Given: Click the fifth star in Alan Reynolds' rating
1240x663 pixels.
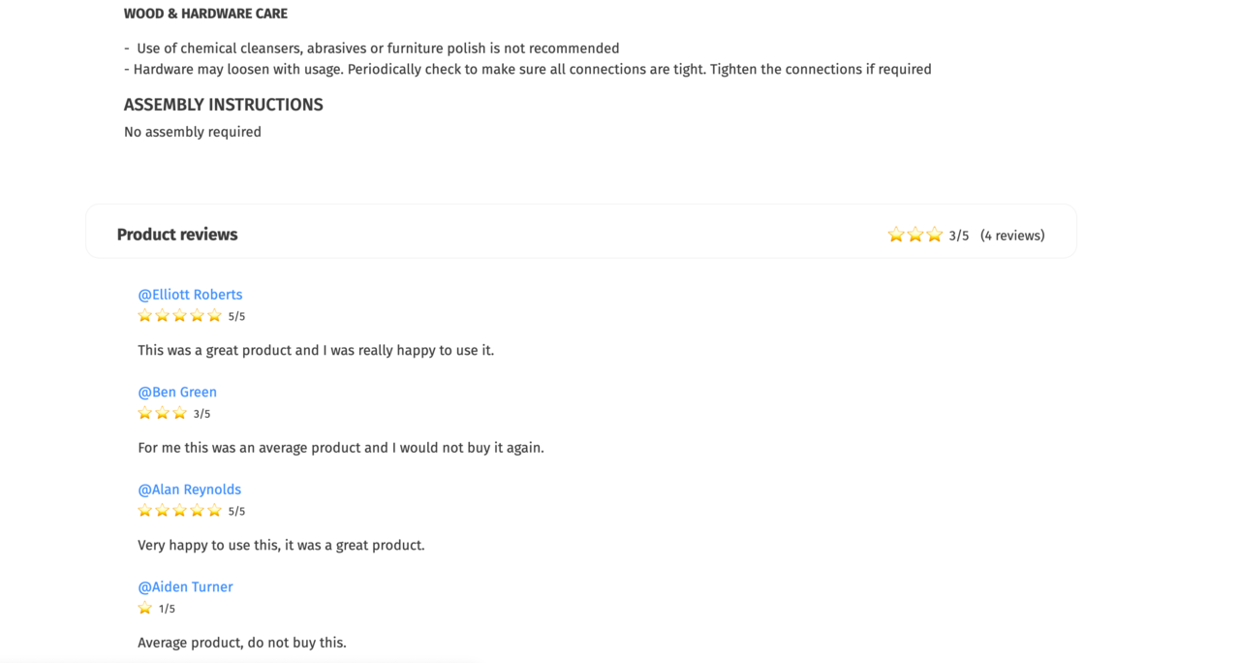Looking at the screenshot, I should point(214,511).
